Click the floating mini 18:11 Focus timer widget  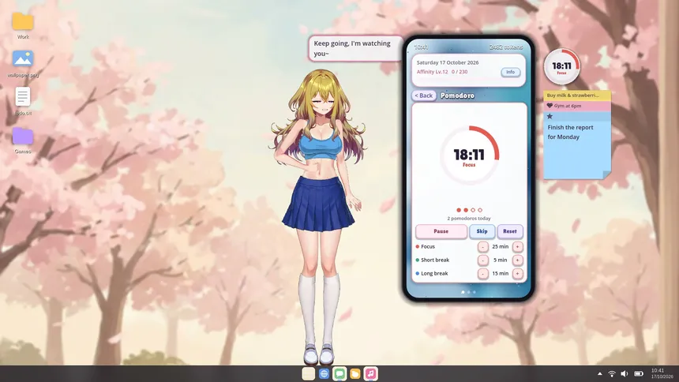[x=561, y=66]
